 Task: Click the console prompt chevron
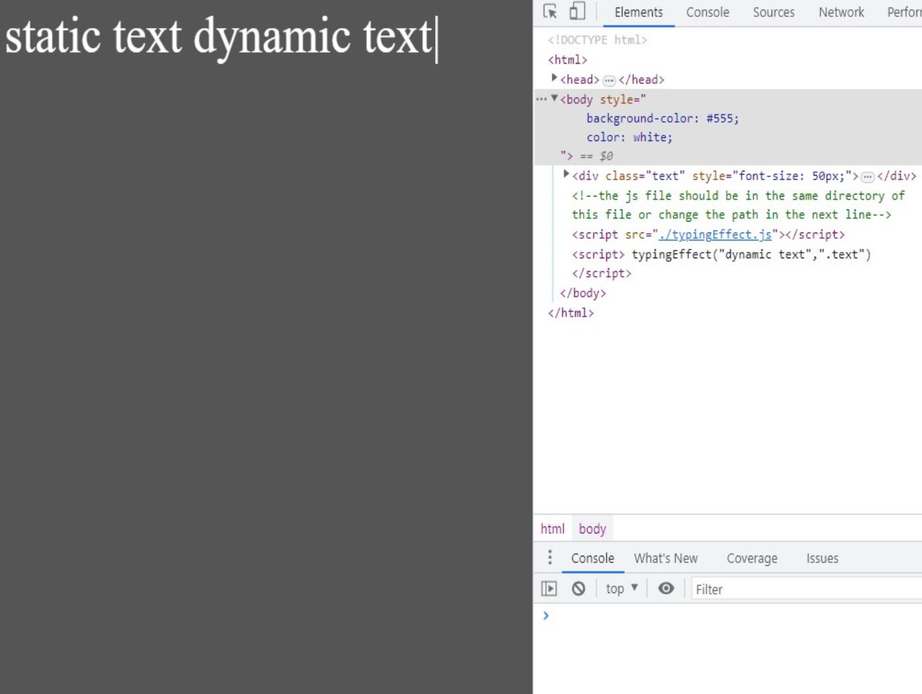pyautogui.click(x=546, y=615)
